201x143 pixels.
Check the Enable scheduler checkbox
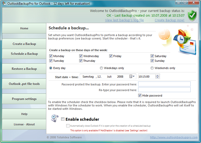click(63, 119)
